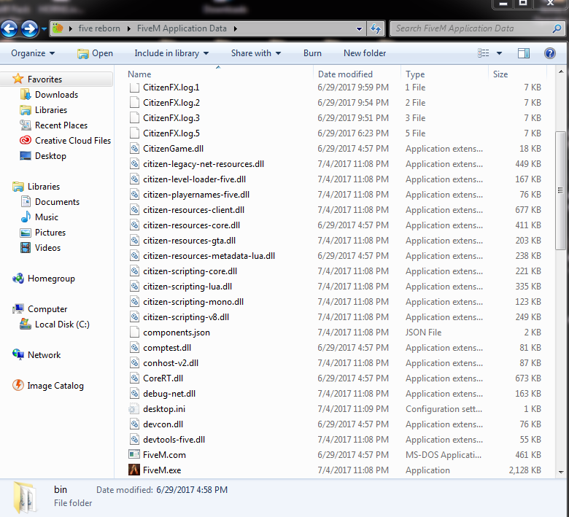Open the view options dropdown arrow
Screen dimensions: 569x517
tap(499, 53)
